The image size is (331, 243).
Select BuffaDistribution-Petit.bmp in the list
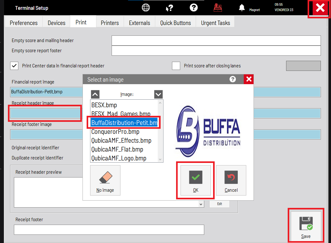124,123
